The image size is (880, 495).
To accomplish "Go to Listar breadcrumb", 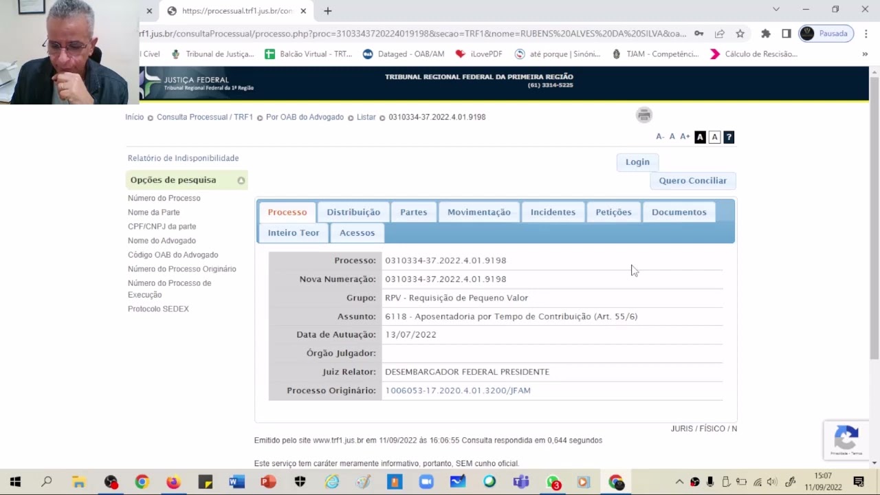I will click(366, 117).
